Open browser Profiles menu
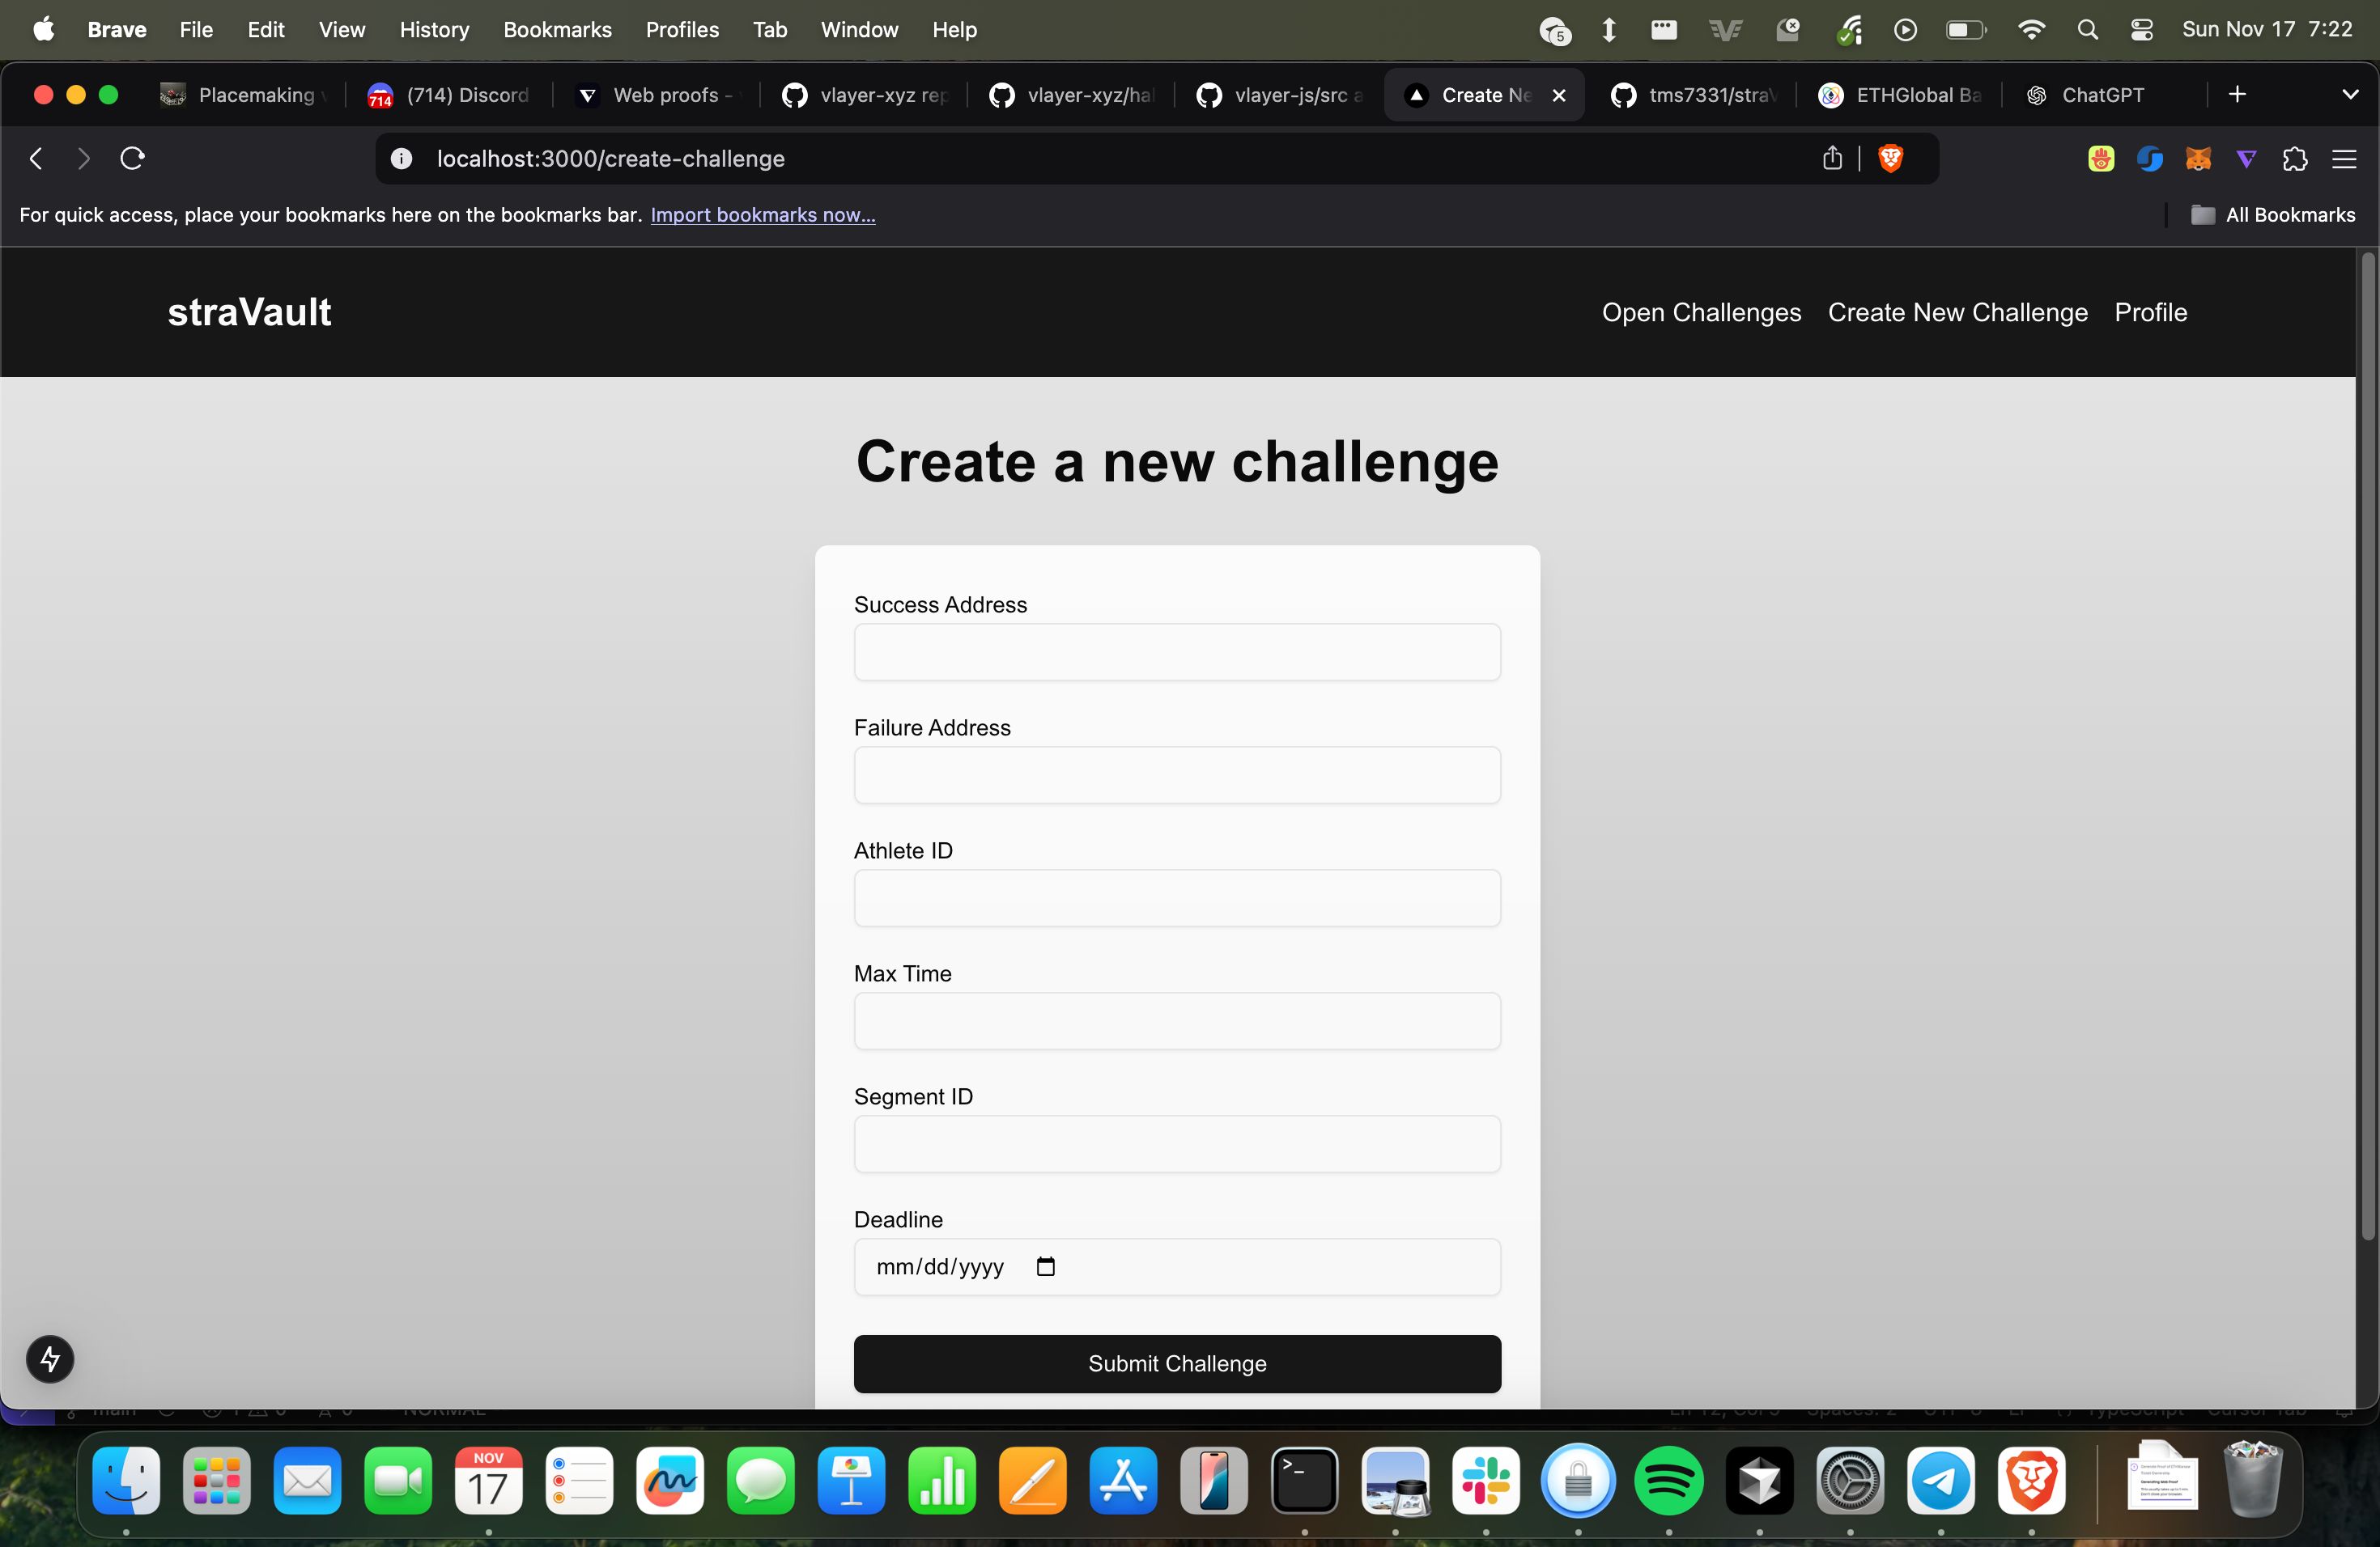 click(682, 29)
